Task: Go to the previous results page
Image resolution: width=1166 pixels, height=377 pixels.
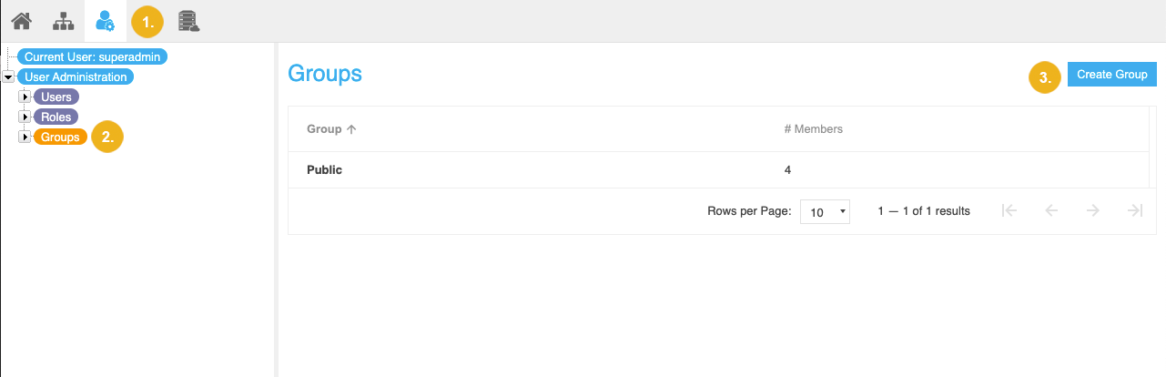Action: 1051,210
